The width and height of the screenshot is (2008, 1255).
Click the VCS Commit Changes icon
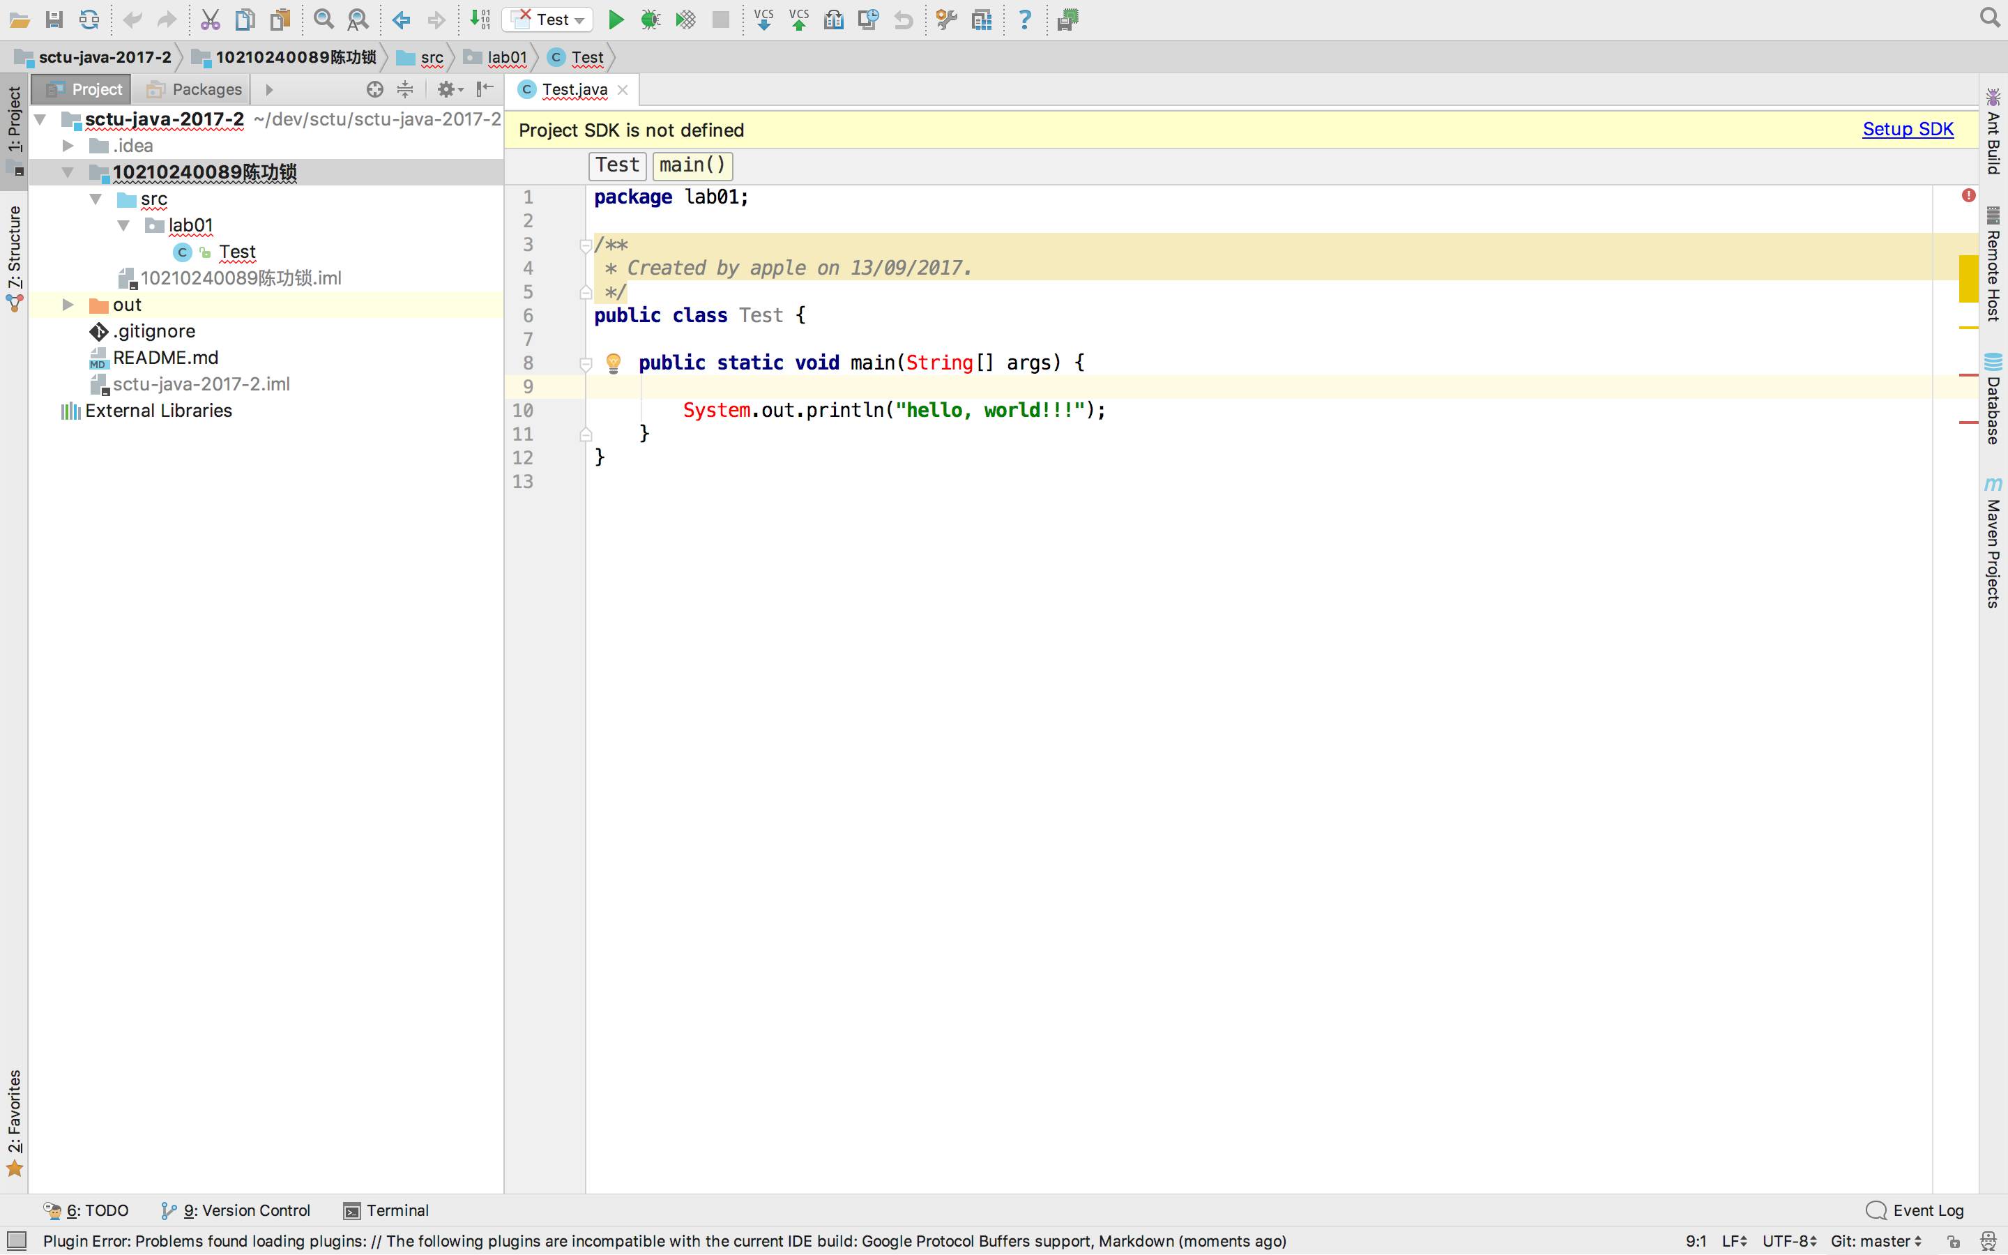(x=798, y=20)
